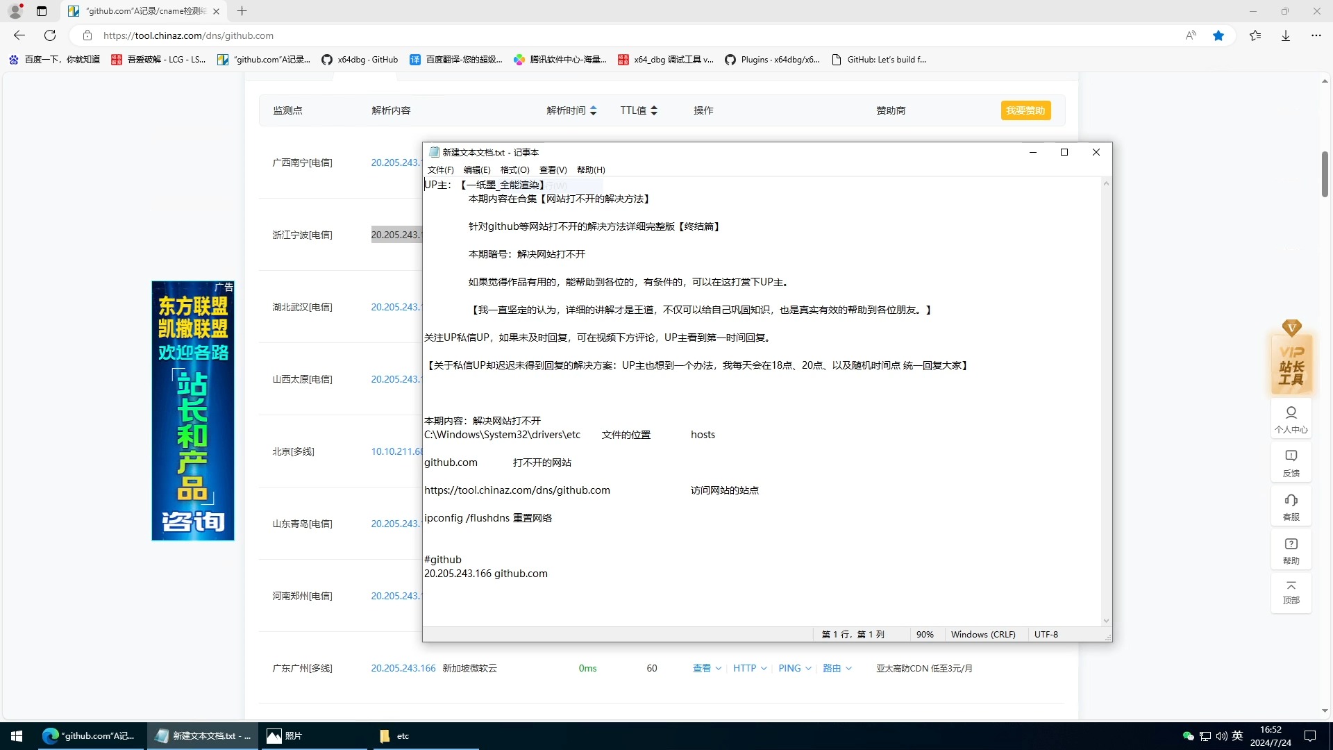Open the 编辑 menu in Notepad
This screenshot has height=750, width=1333.
pyautogui.click(x=478, y=169)
